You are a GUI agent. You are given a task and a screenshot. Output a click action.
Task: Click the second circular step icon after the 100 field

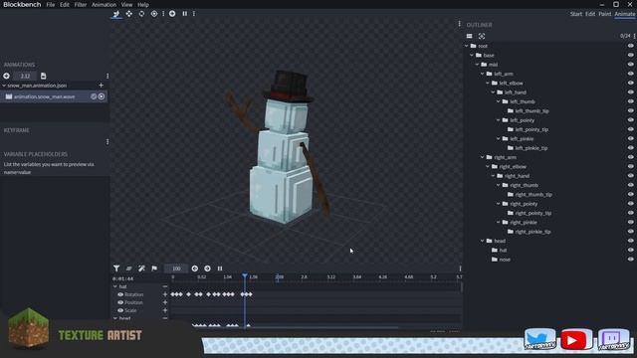point(207,268)
